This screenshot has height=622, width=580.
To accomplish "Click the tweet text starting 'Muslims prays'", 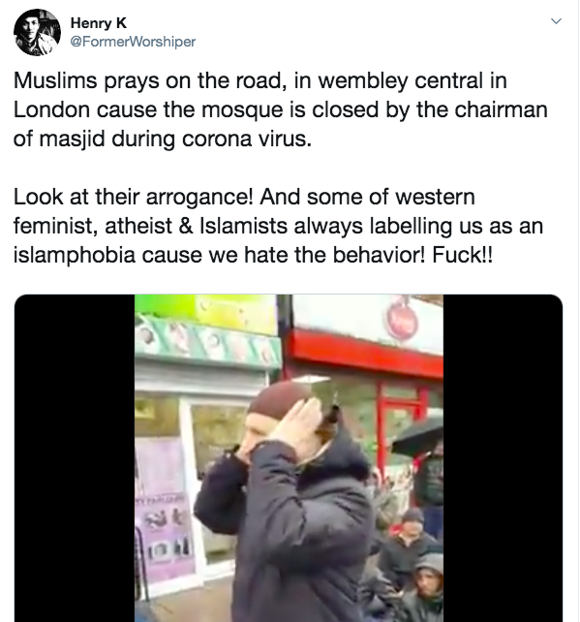I will [x=280, y=109].
